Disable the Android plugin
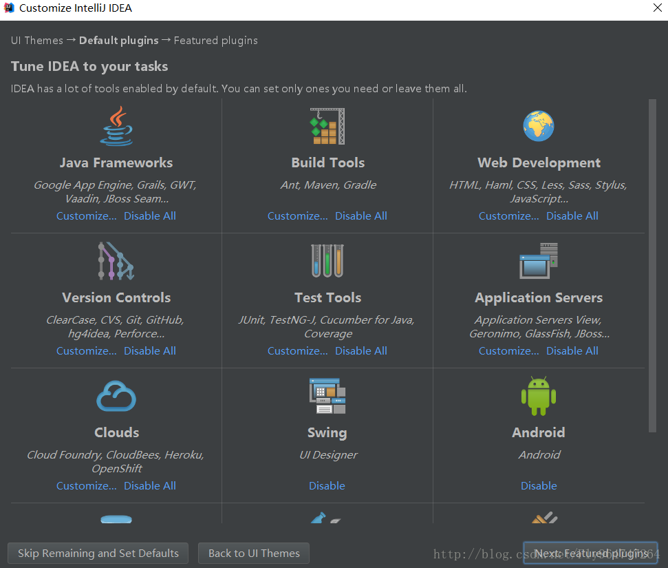 coord(539,485)
